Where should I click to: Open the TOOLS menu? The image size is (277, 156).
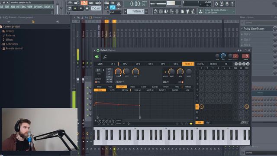47,7
